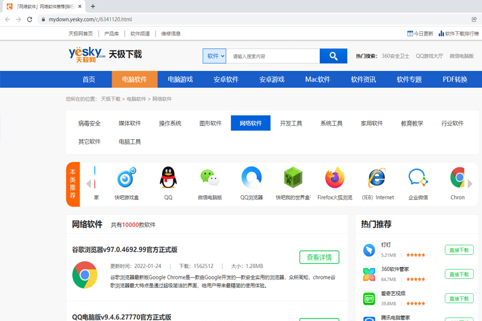The height and width of the screenshot is (321, 482).
Task: Click the 360软件管家 app icon
Action: pos(369,274)
